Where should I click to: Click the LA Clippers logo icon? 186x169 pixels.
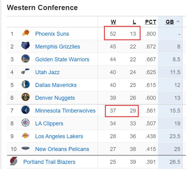[26, 123]
